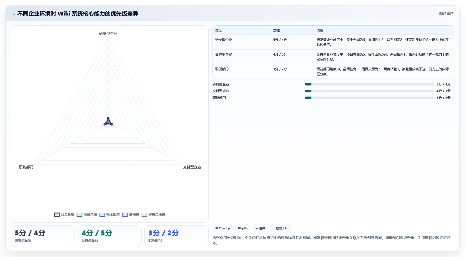Image resolution: width=465 pixels, height=257 pixels.
Task: Toggle the 部署灵活性 legend swatch
Action: pyautogui.click(x=144, y=215)
